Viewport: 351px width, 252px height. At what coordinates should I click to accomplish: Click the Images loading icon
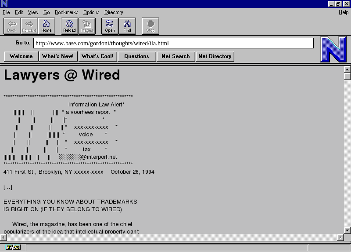pos(86,26)
